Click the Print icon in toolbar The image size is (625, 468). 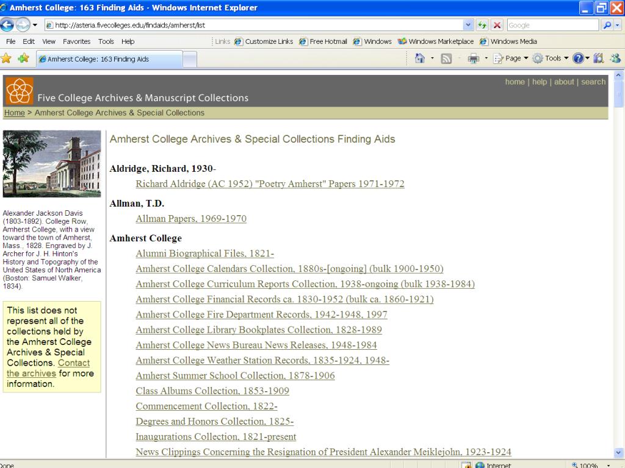473,58
